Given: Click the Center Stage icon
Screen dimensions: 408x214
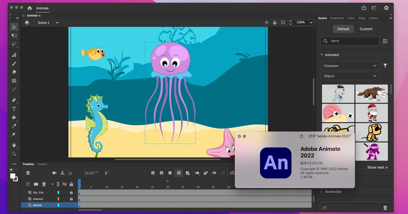Looking at the screenshot, I should (267, 22).
